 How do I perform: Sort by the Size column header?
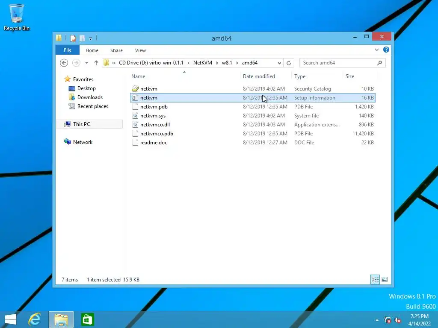[x=350, y=76]
